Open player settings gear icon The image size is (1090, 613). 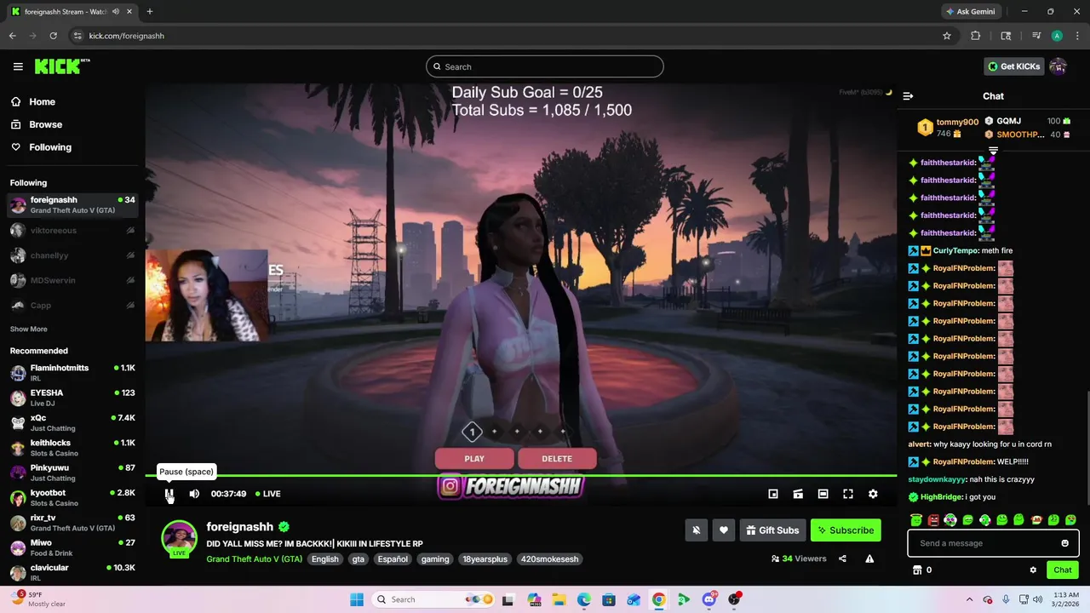873,494
